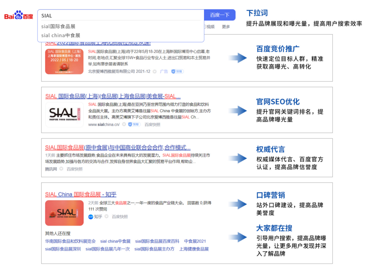Click 北京爱博西雅展览有限公司 advertiser name
The height and width of the screenshot is (273, 374).
pos(112,71)
